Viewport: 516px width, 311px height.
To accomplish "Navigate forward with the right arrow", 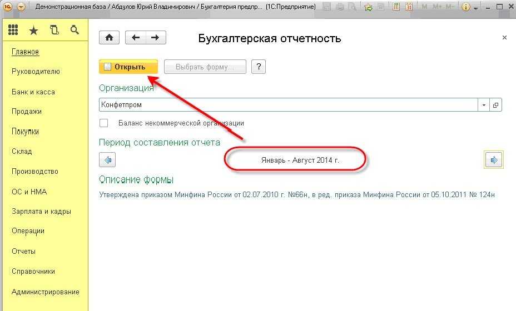I will (x=155, y=38).
